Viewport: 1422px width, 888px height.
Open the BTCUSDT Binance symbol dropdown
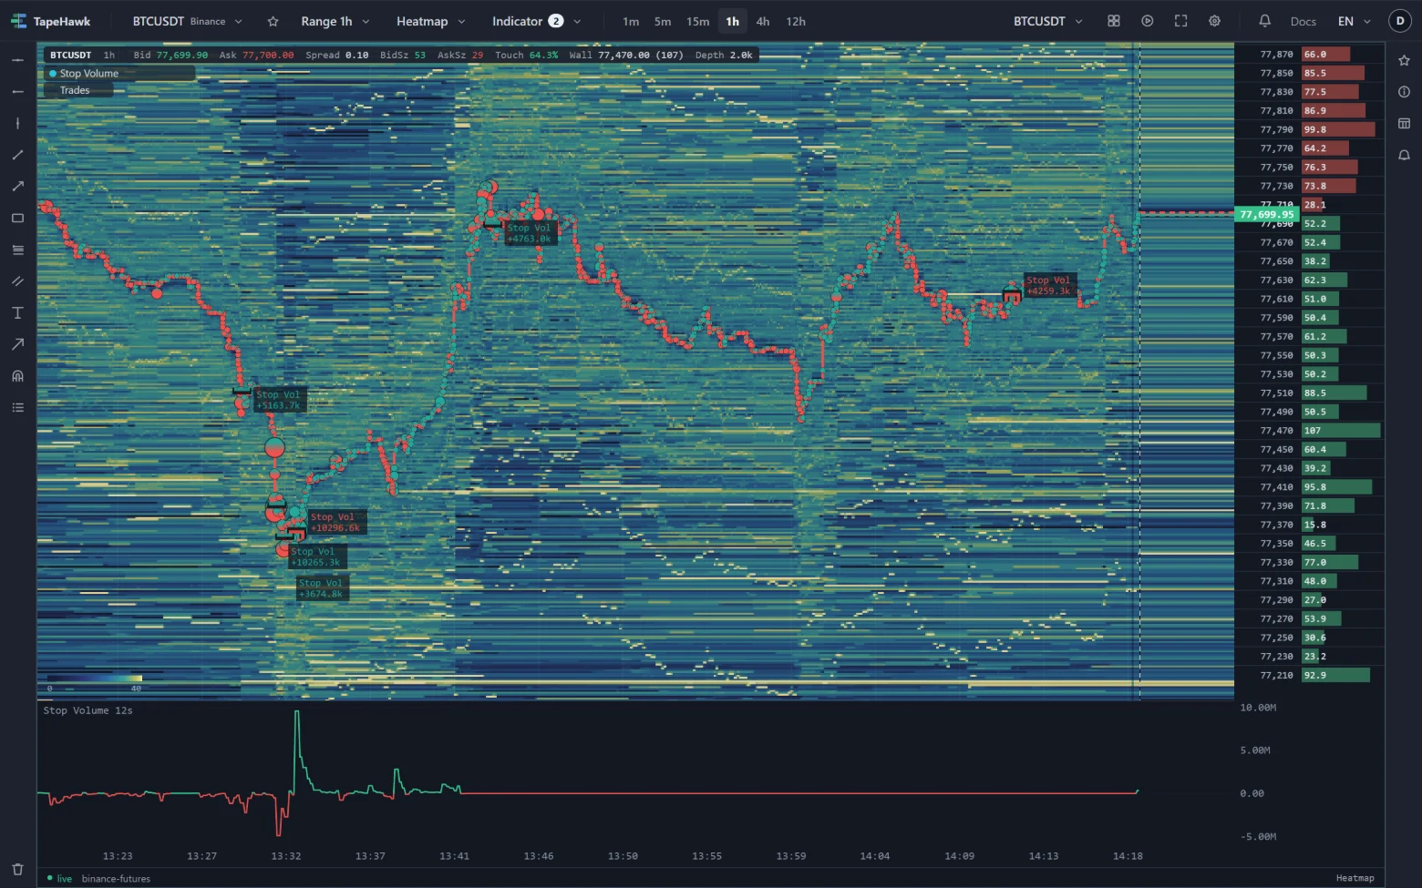[187, 21]
